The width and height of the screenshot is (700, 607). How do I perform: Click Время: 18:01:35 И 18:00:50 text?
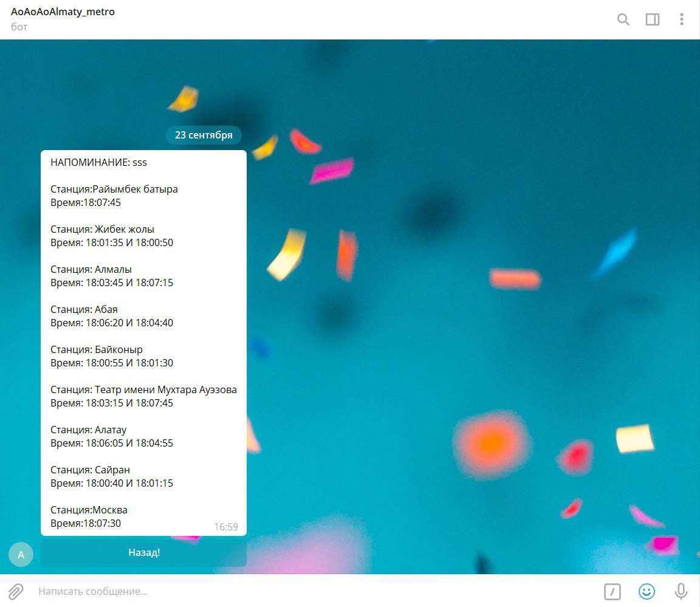[112, 243]
